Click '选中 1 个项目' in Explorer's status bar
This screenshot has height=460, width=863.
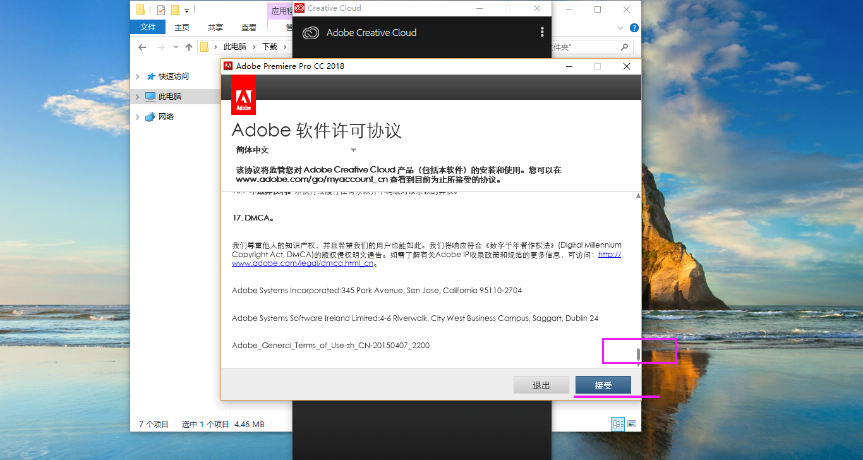click(x=205, y=425)
